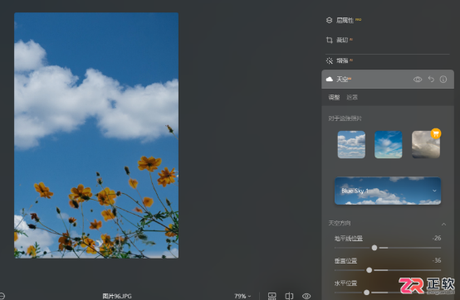This screenshot has height=300, width=460.
Task: Click the 图片96.JPG file name
Action: [x=117, y=296]
